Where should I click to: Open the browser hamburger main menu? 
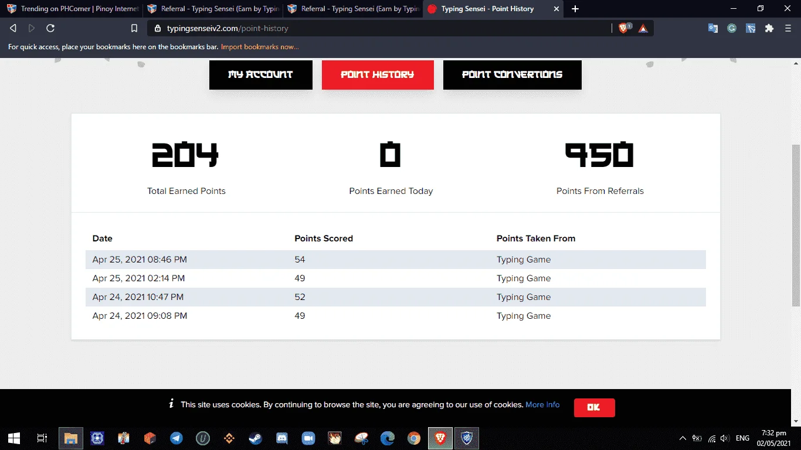788,28
